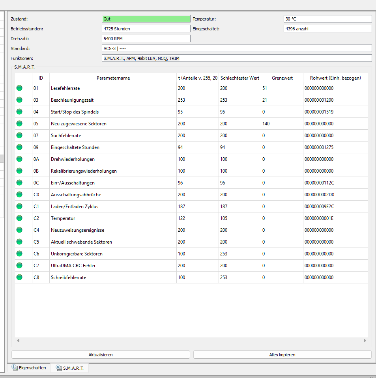Click the left arrow of horizontal scrollbar
The height and width of the screenshot is (378, 376).
click(x=18, y=341)
